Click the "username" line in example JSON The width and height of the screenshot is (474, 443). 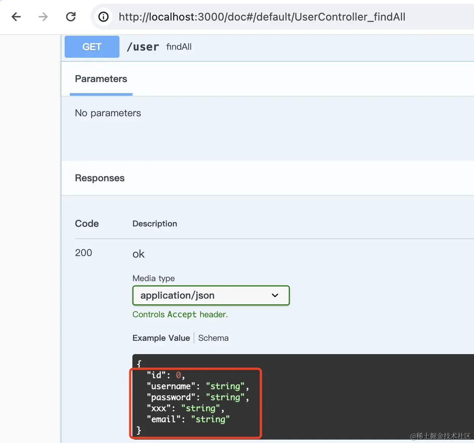197,386
